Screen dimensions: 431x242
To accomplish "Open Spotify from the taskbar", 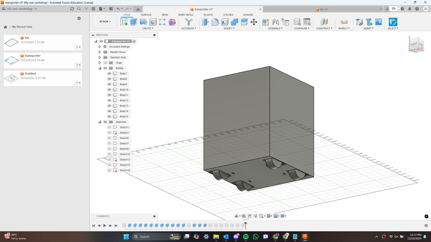I will [x=246, y=237].
